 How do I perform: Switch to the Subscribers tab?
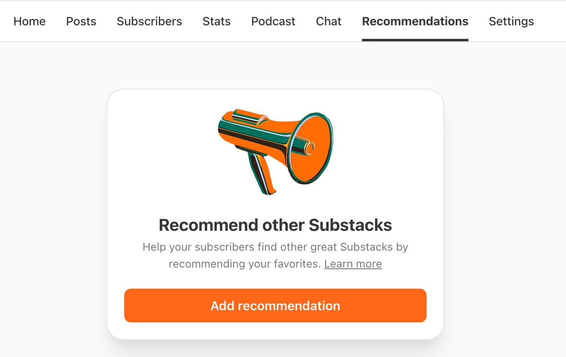[150, 21]
